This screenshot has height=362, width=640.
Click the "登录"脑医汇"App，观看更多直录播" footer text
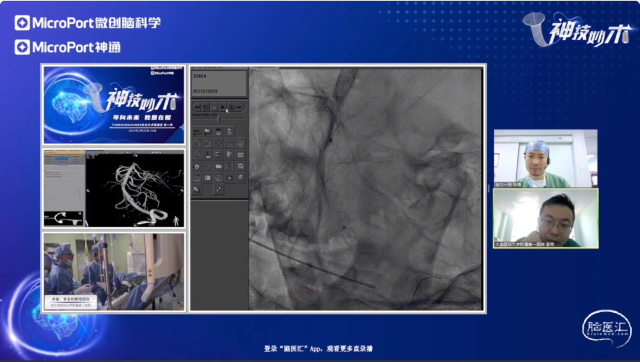pyautogui.click(x=318, y=348)
